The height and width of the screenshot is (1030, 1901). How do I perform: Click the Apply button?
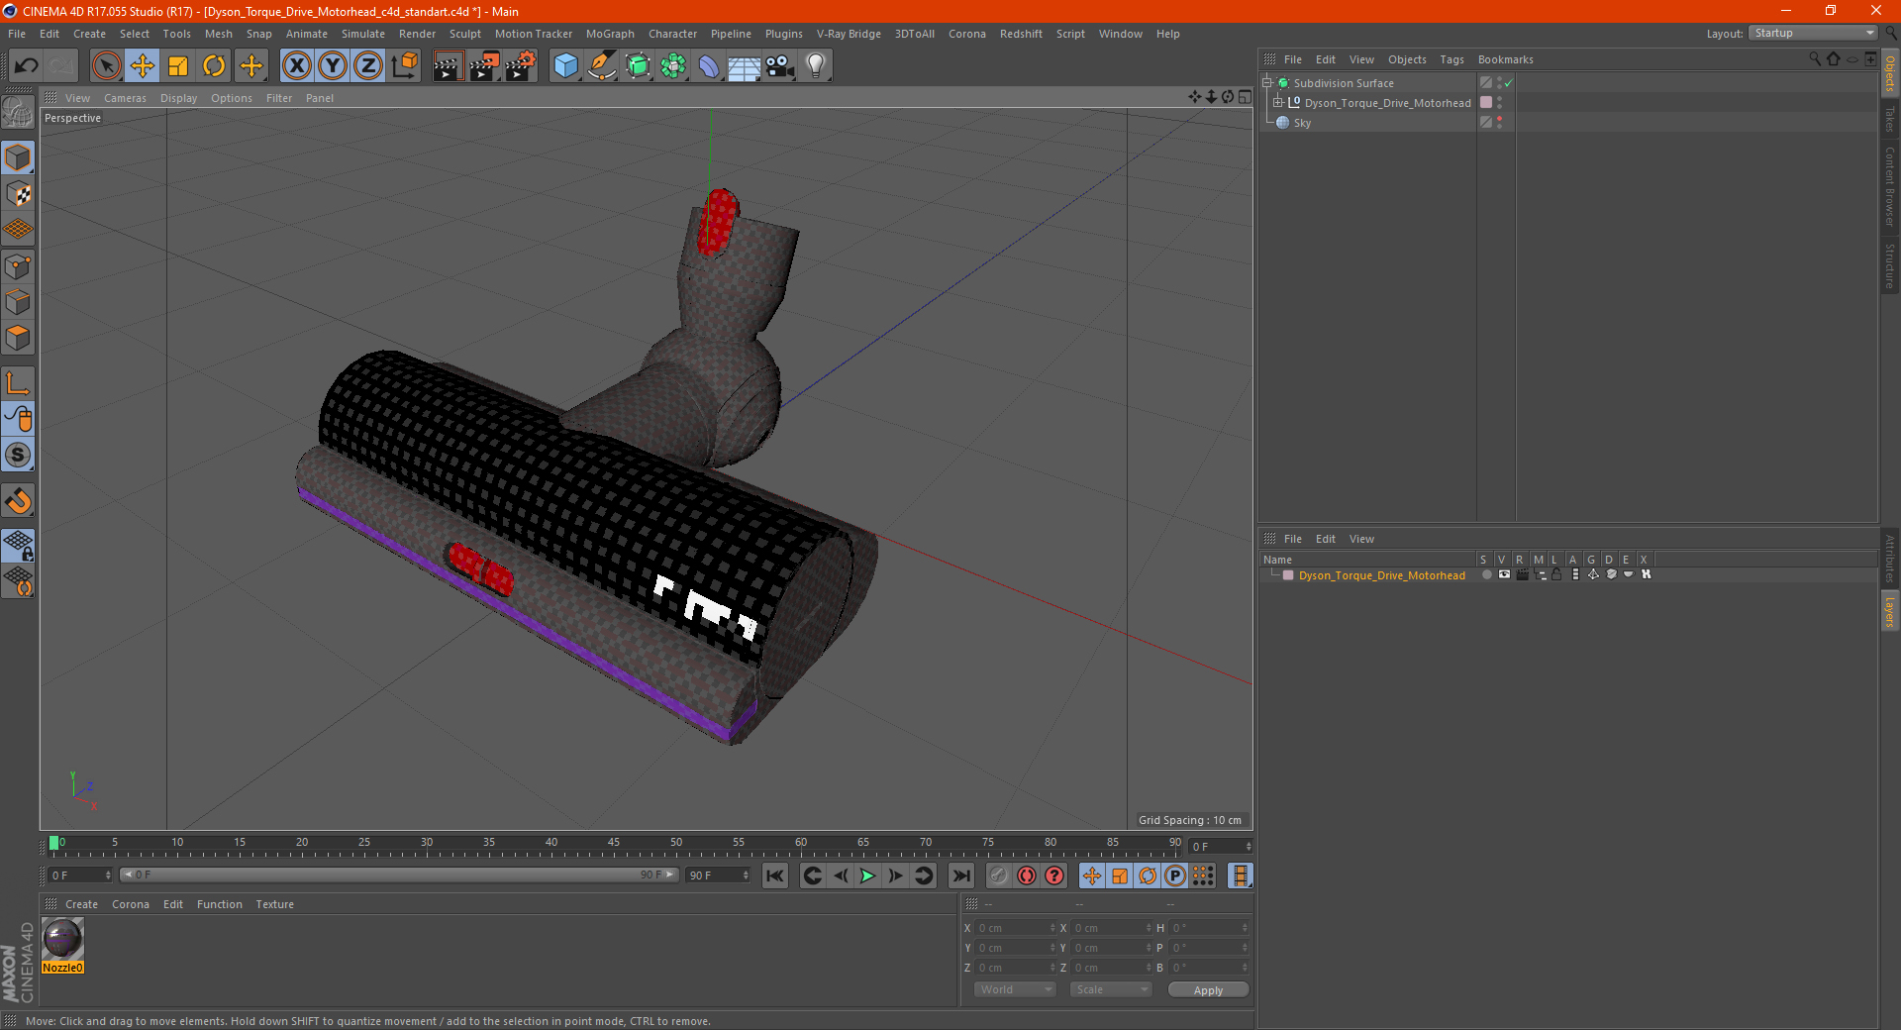(1208, 990)
